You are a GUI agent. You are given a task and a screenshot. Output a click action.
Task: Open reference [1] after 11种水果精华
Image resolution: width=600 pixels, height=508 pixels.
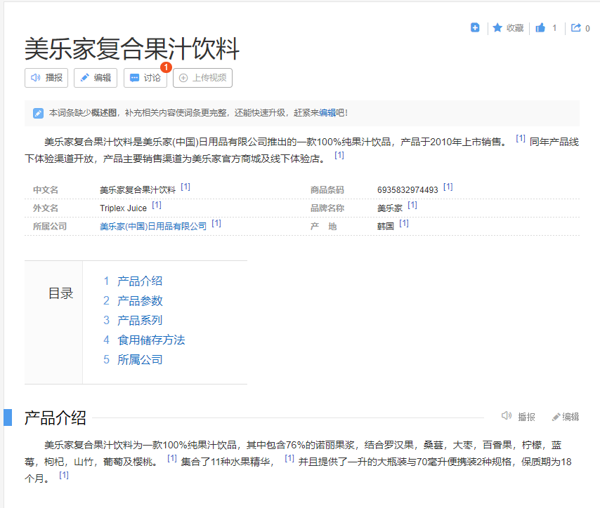point(289,458)
